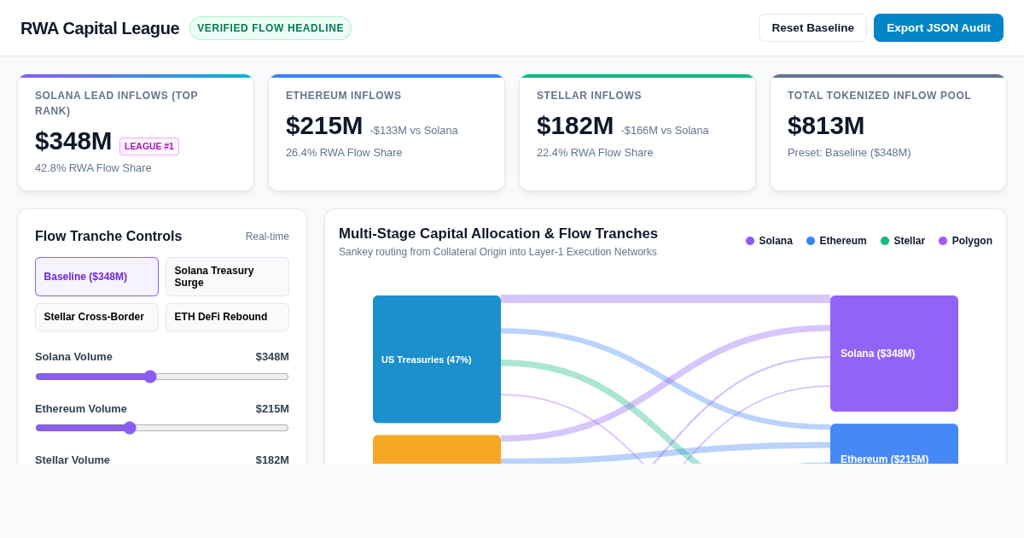This screenshot has width=1024, height=538.
Task: Select the Baseline ($348M) preset
Action: pos(96,277)
